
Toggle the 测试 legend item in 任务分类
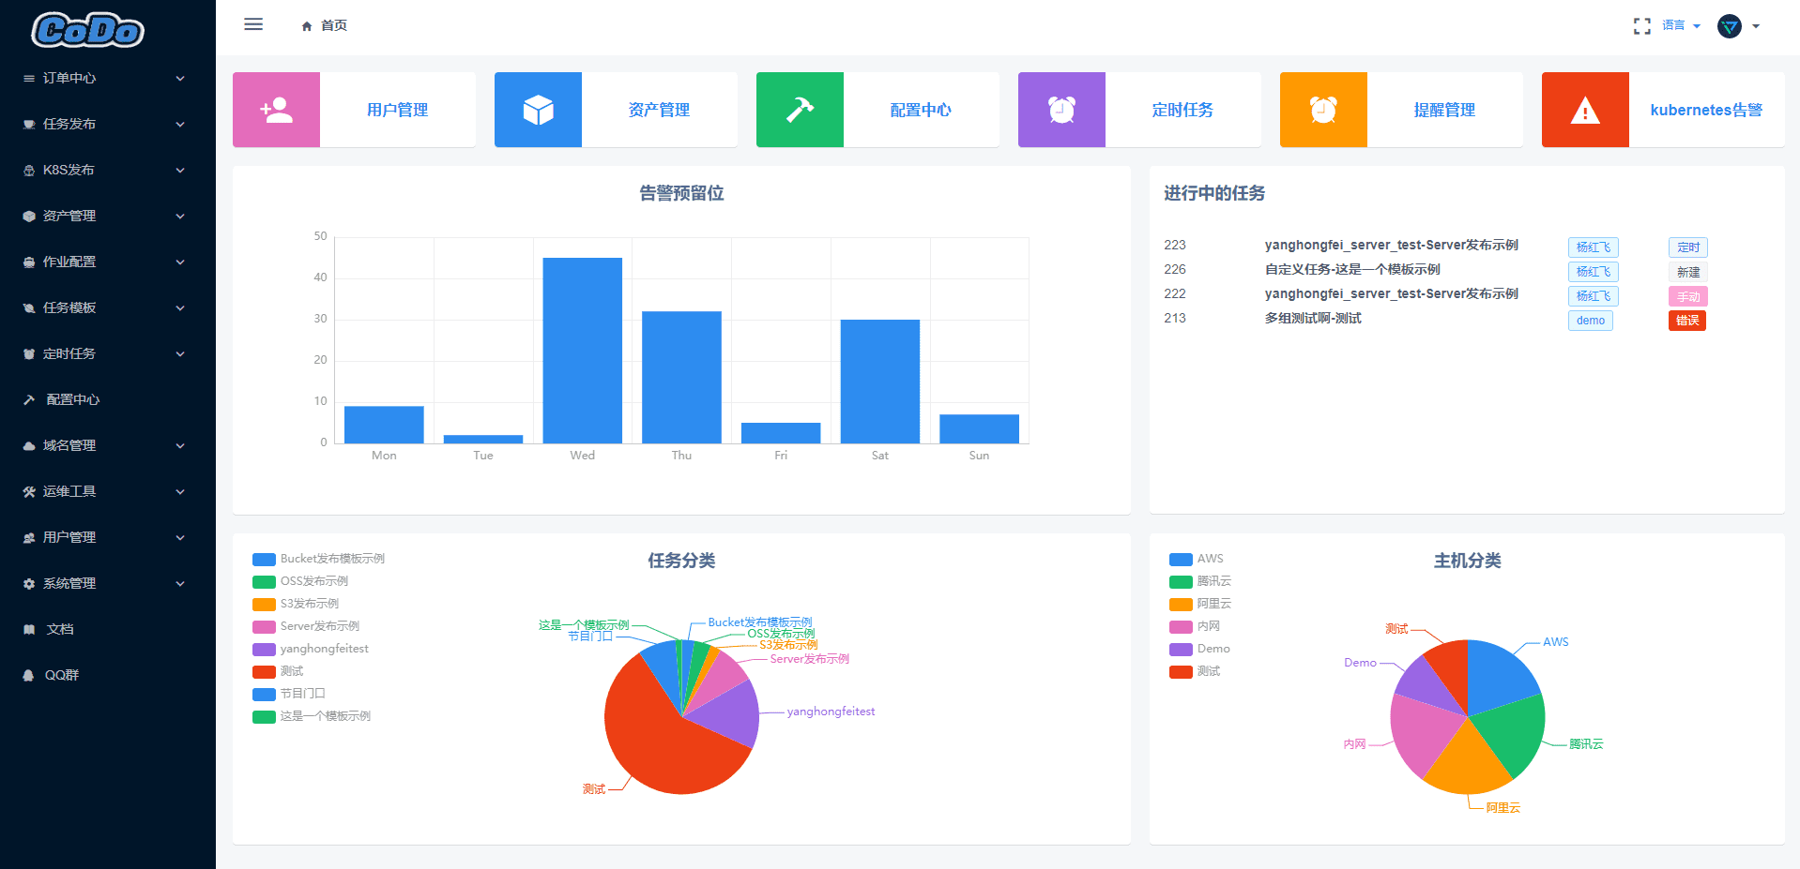(x=278, y=671)
